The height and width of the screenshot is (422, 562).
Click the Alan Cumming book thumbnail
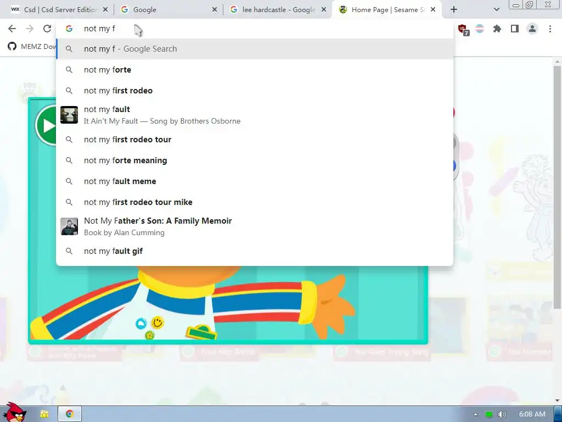pos(69,226)
